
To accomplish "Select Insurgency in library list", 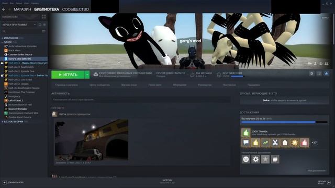I will pyautogui.click(x=14, y=96).
